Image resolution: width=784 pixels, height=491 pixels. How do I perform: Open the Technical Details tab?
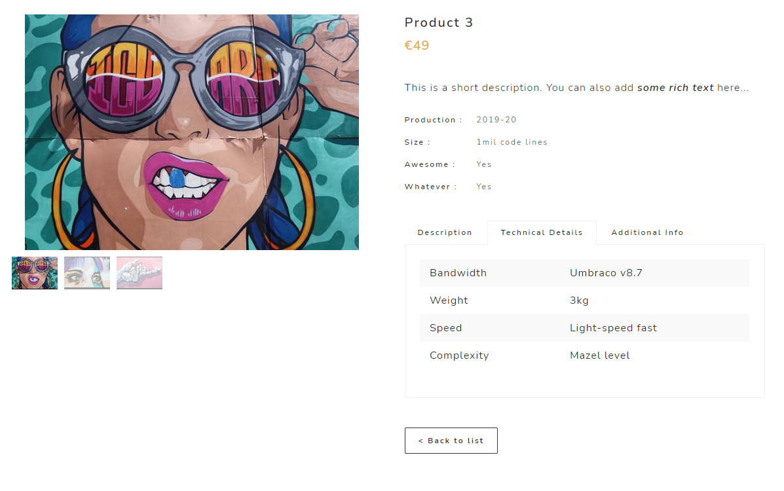542,232
